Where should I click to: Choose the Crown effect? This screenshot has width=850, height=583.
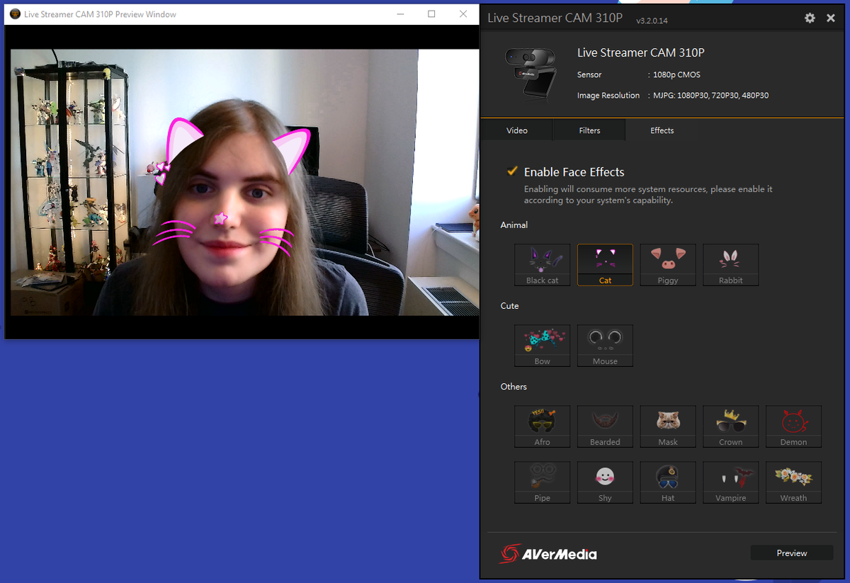[730, 426]
